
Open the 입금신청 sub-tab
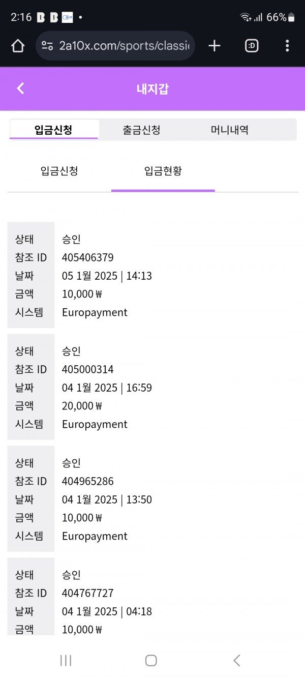pyautogui.click(x=59, y=171)
